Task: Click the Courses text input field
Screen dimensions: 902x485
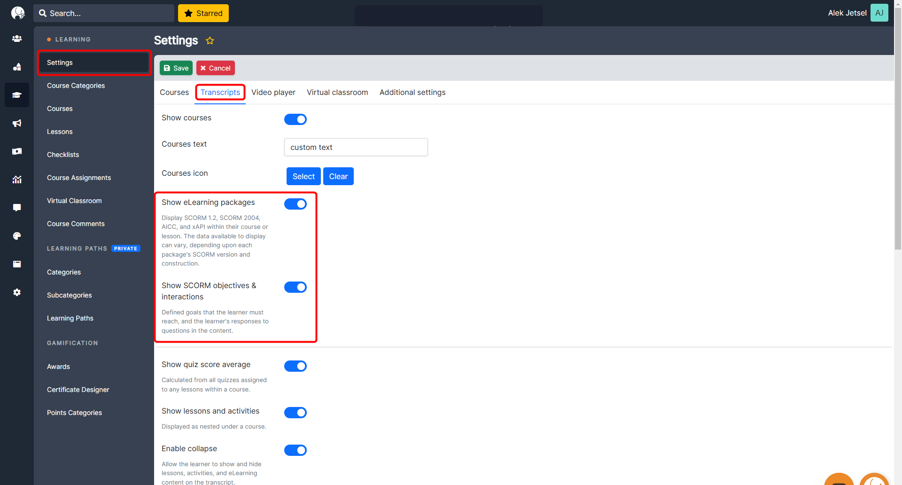Action: point(356,147)
